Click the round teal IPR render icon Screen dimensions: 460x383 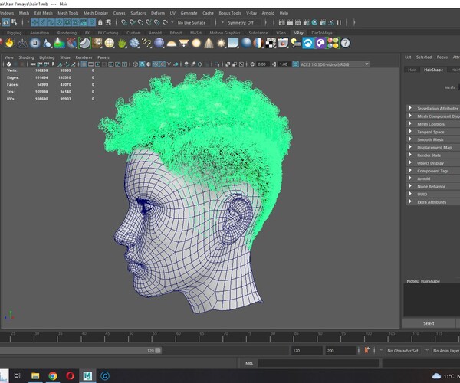314,22
